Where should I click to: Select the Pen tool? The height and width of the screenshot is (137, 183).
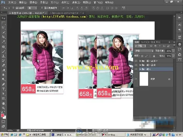[3, 84]
